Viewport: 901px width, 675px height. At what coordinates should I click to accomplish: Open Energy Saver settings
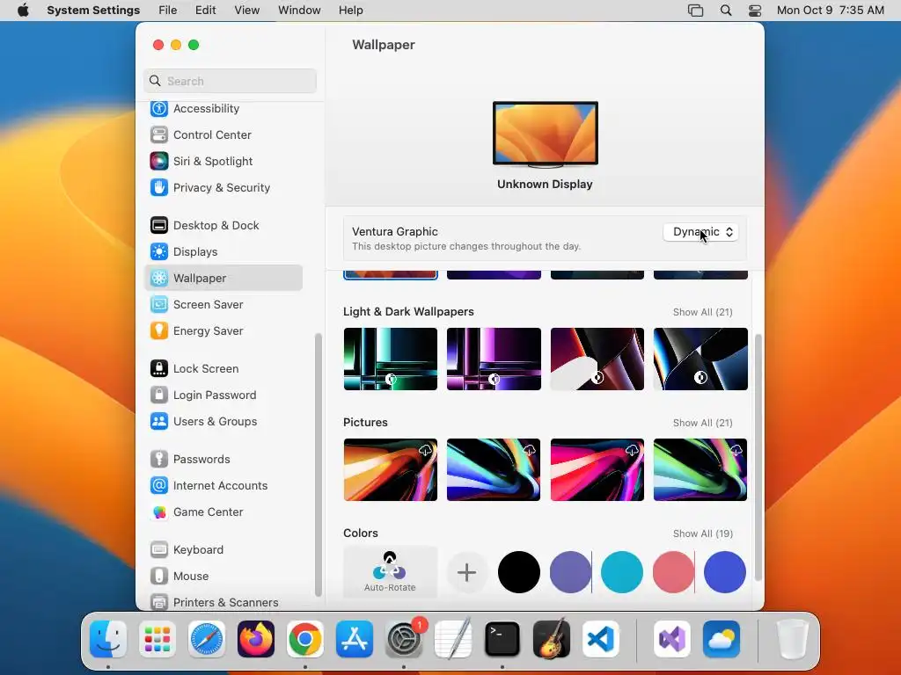(x=223, y=331)
